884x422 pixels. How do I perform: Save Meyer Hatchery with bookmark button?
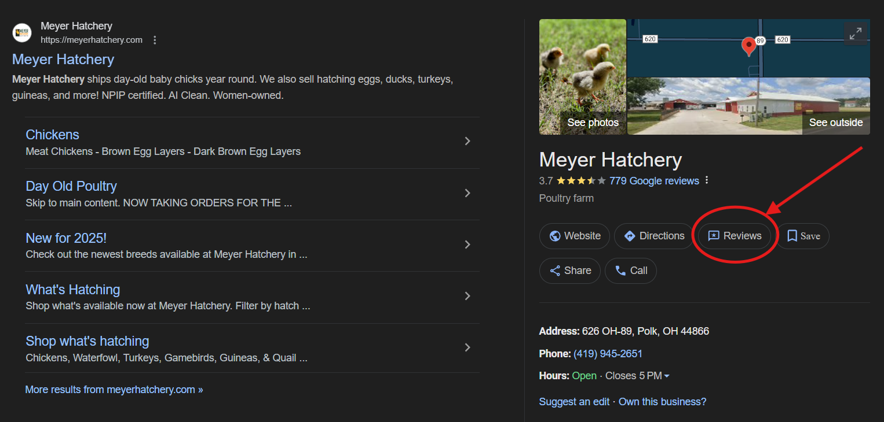pyautogui.click(x=803, y=236)
